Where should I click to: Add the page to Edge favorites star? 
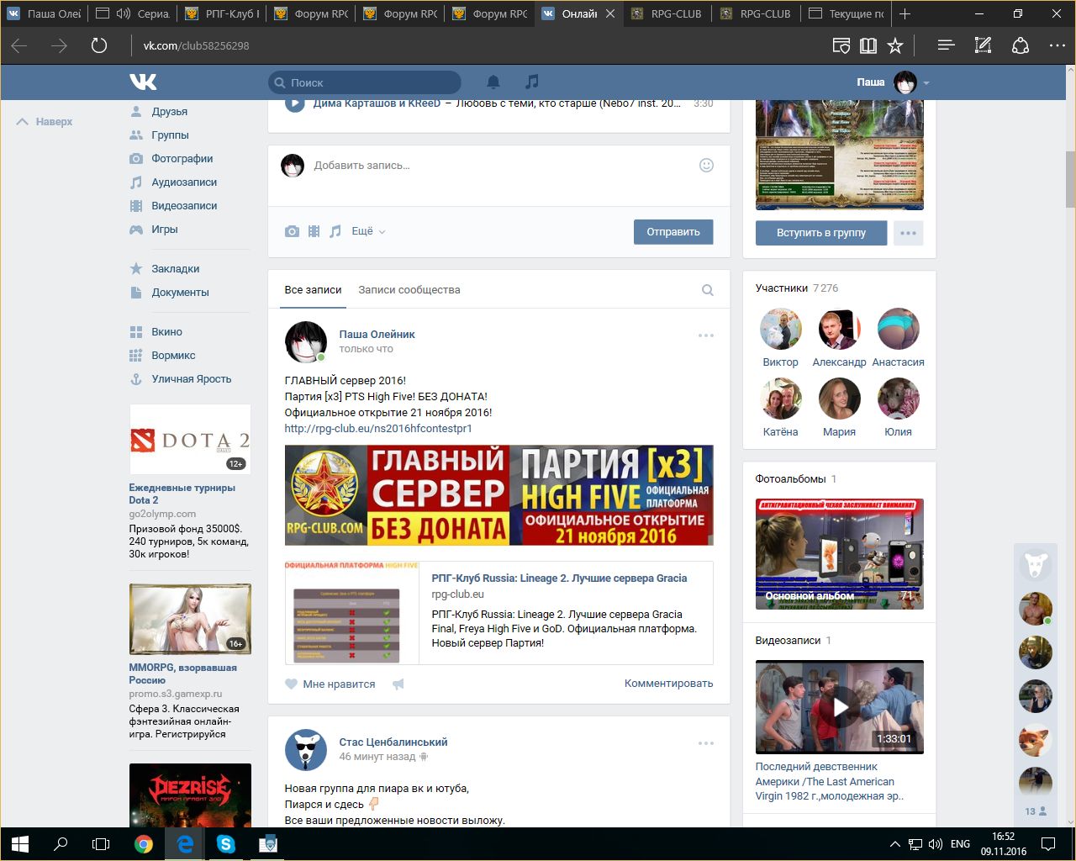point(895,45)
